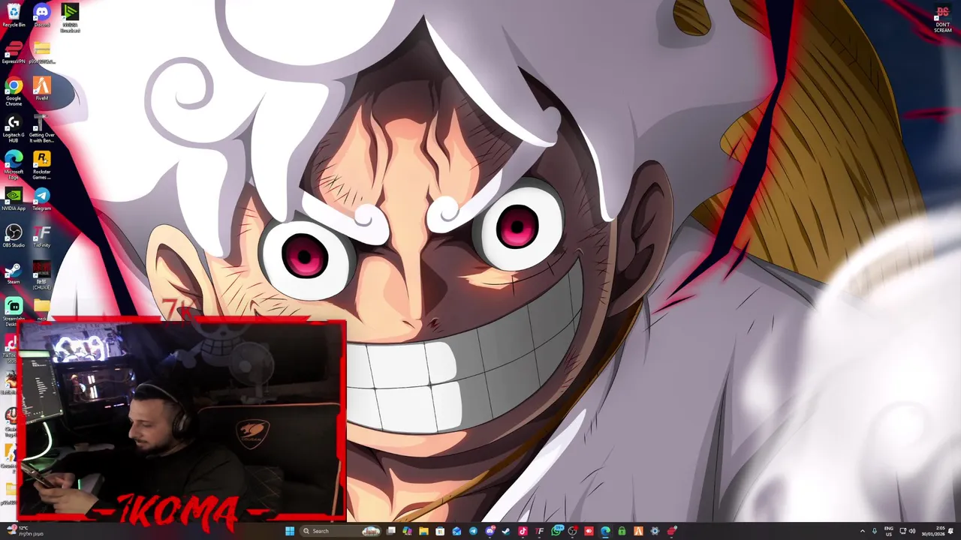Viewport: 961px width, 540px height.
Task: Open File Explorer from the taskbar
Action: click(424, 531)
